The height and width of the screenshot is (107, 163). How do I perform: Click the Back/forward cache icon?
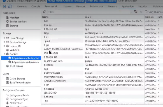tap(7, 82)
